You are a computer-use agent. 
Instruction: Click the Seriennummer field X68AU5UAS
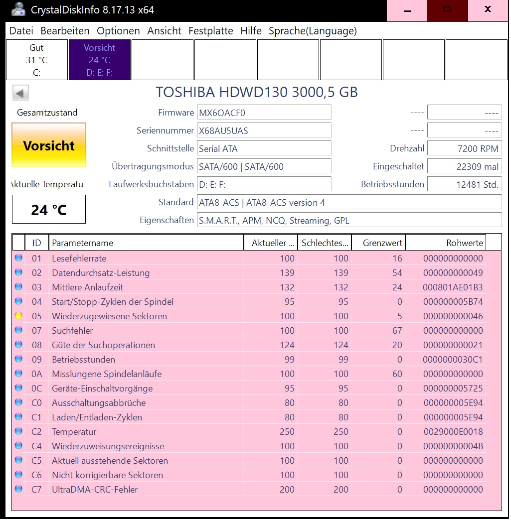(264, 130)
